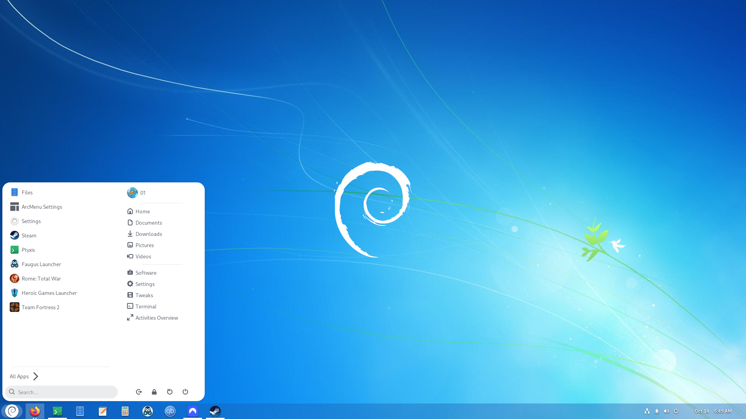This screenshot has height=419, width=746.
Task: Expand the All Apps list
Action: point(24,376)
